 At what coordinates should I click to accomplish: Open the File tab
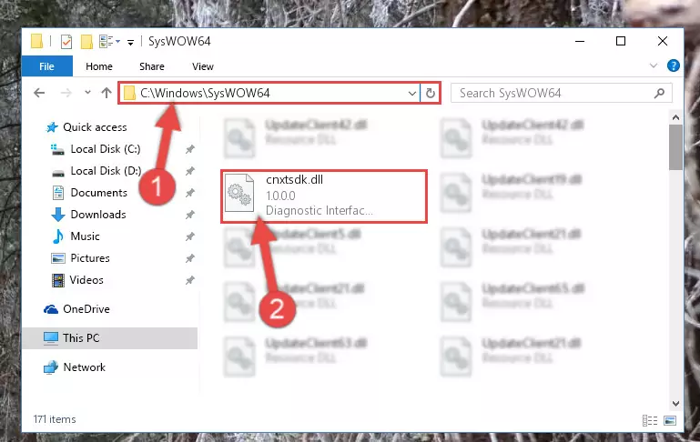(x=46, y=66)
